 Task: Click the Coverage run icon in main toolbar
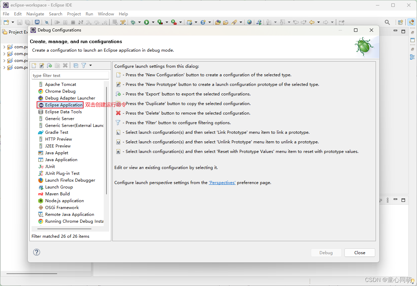[x=160, y=22]
